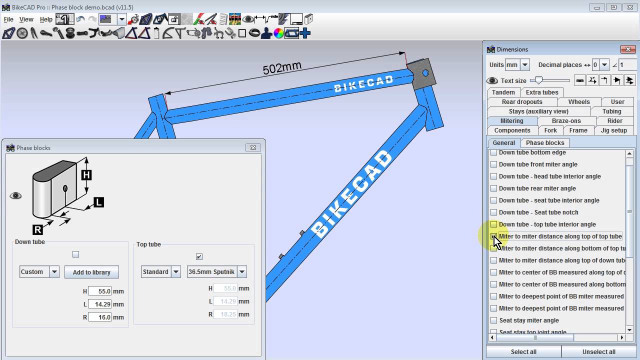Open the frame icon in the second toolbar row
The height and width of the screenshot is (360, 640).
(x=8, y=33)
